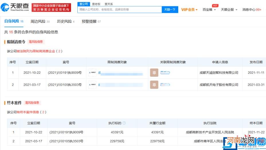Open related person link in 3503号 row

pos(165,85)
